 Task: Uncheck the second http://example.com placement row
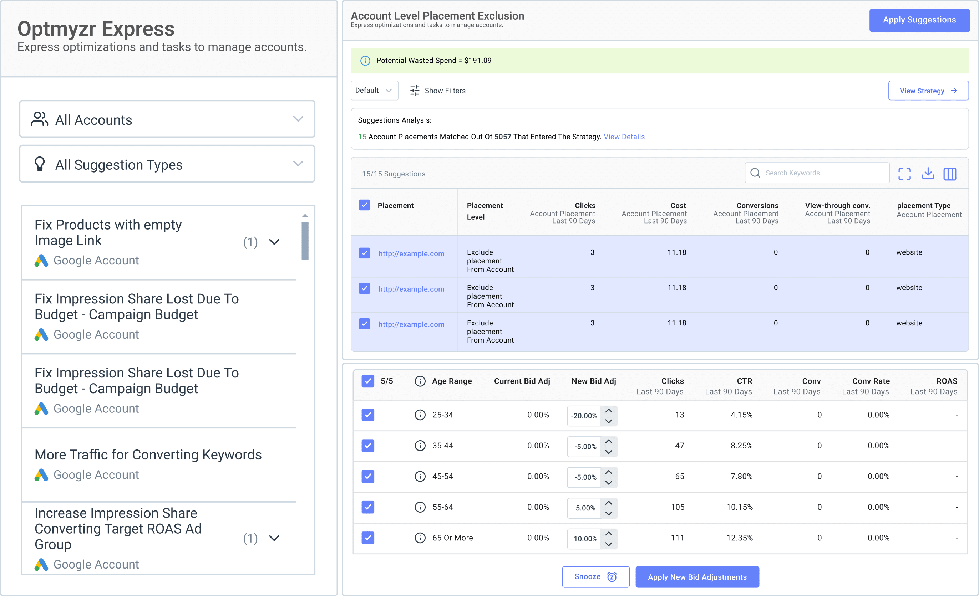click(364, 288)
